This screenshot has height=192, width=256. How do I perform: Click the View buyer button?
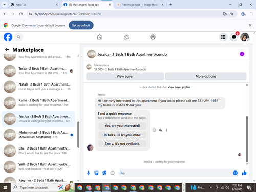tap(125, 76)
